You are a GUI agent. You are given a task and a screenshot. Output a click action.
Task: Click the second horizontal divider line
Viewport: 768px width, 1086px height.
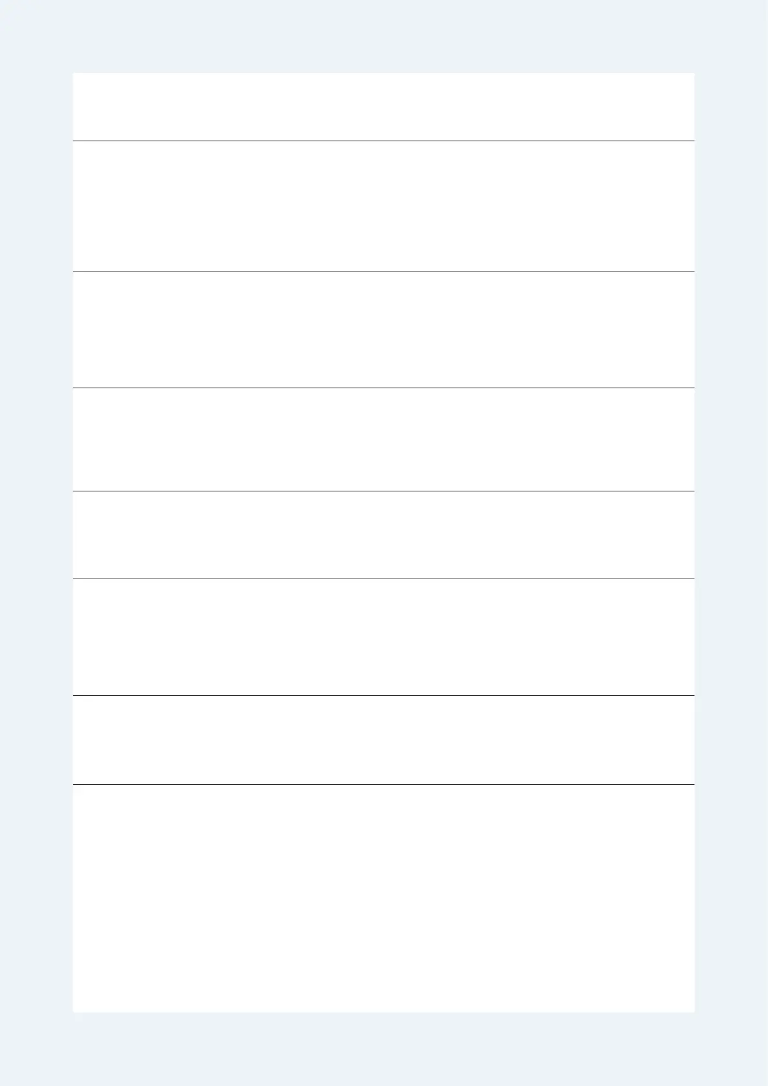pyautogui.click(x=383, y=271)
